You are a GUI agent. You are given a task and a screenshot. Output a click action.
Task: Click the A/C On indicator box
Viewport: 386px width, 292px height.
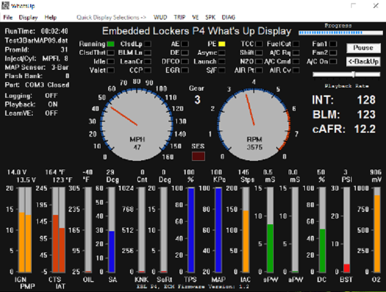click(x=333, y=61)
